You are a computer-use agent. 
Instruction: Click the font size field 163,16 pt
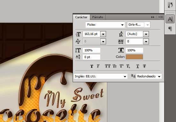coord(92,34)
